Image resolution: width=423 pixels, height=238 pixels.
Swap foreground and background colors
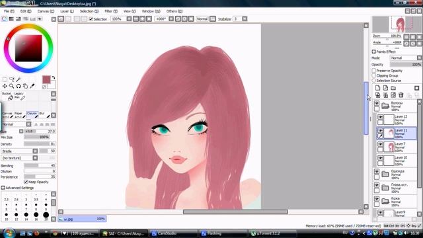point(54,78)
